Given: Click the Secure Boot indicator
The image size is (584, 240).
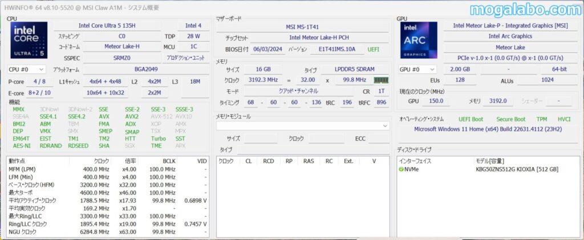Looking at the screenshot, I should pyautogui.click(x=510, y=119).
